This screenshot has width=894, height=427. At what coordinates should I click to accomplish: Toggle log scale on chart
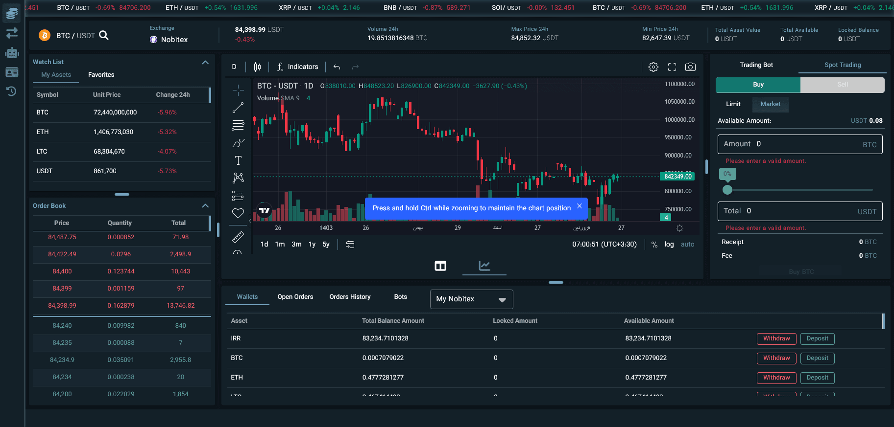tap(669, 245)
